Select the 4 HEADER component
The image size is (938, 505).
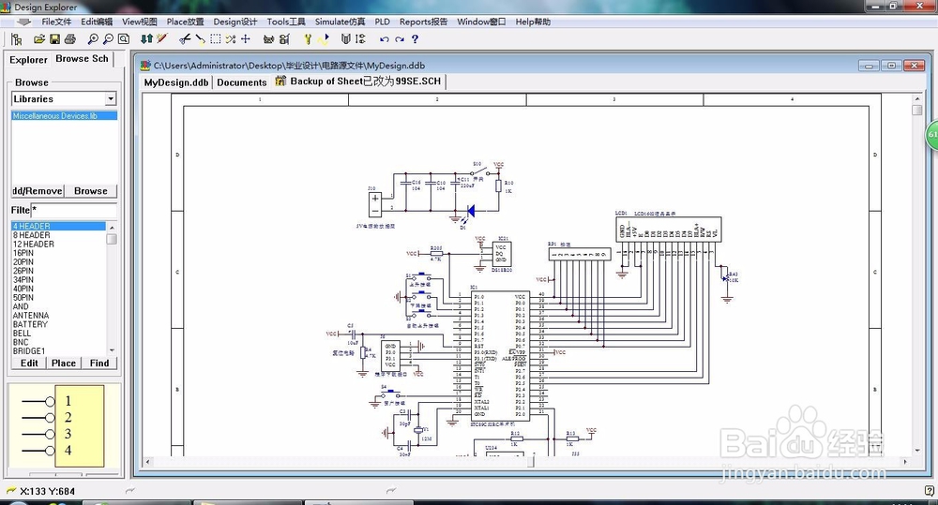[x=58, y=227]
